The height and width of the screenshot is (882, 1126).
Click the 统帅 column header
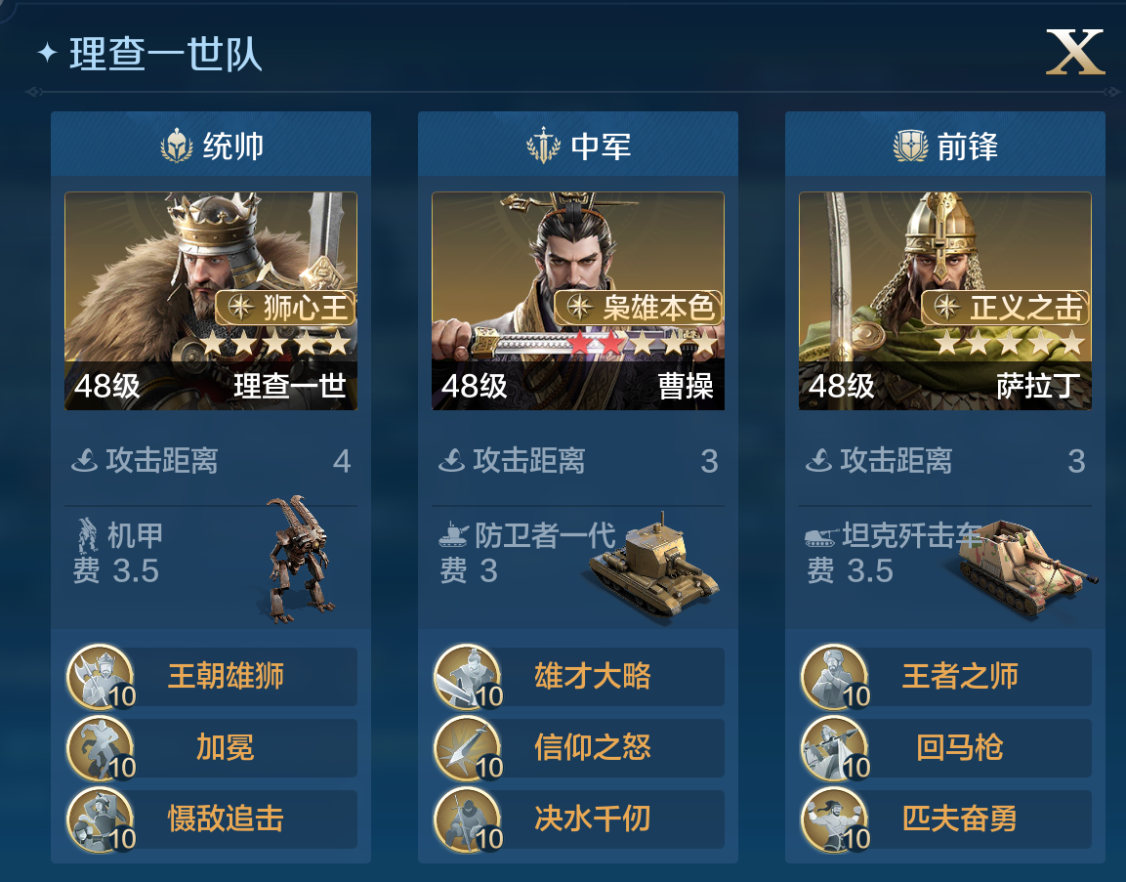pyautogui.click(x=211, y=145)
